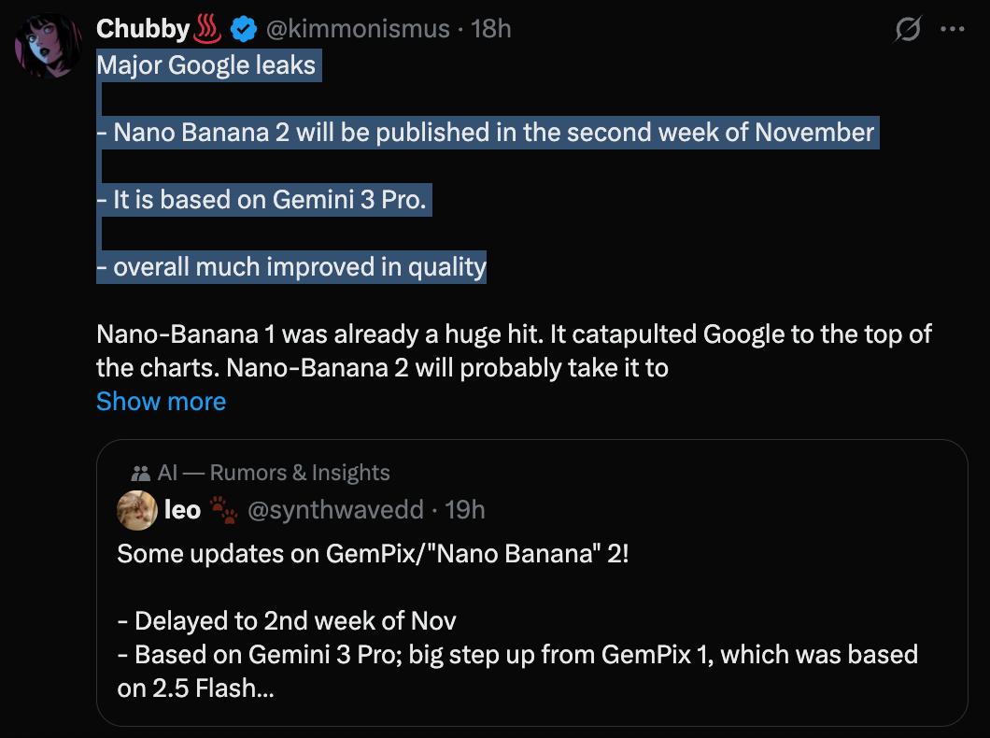Image resolution: width=990 pixels, height=738 pixels.
Task: Open the @synthwavedd handle
Action: [333, 509]
